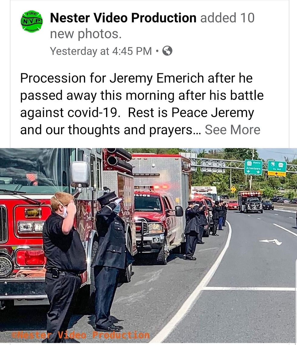Expand post with See More

tap(232, 130)
